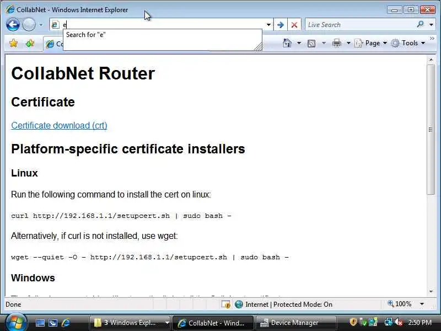Expand the Home button dropdown arrow
441x331 pixels.
(x=299, y=43)
